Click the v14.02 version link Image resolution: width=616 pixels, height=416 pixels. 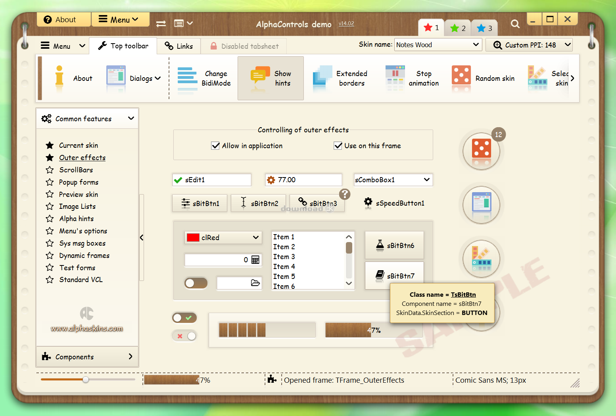coord(346,24)
